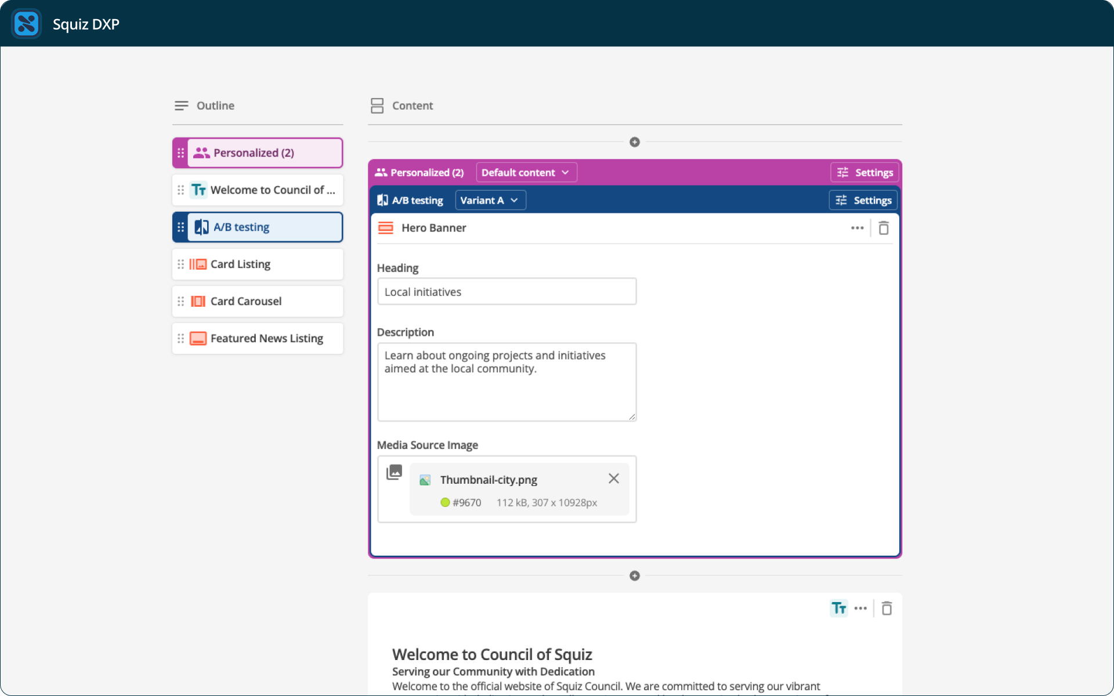Screen dimensions: 1114x696
Task: Click the Thumbnail-city.png file entry
Action: (x=519, y=489)
